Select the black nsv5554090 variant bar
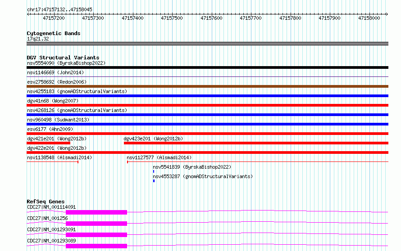The height and width of the screenshot is (251, 401). (207, 67)
